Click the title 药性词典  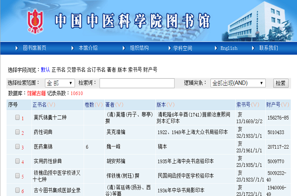[x=43, y=132]
